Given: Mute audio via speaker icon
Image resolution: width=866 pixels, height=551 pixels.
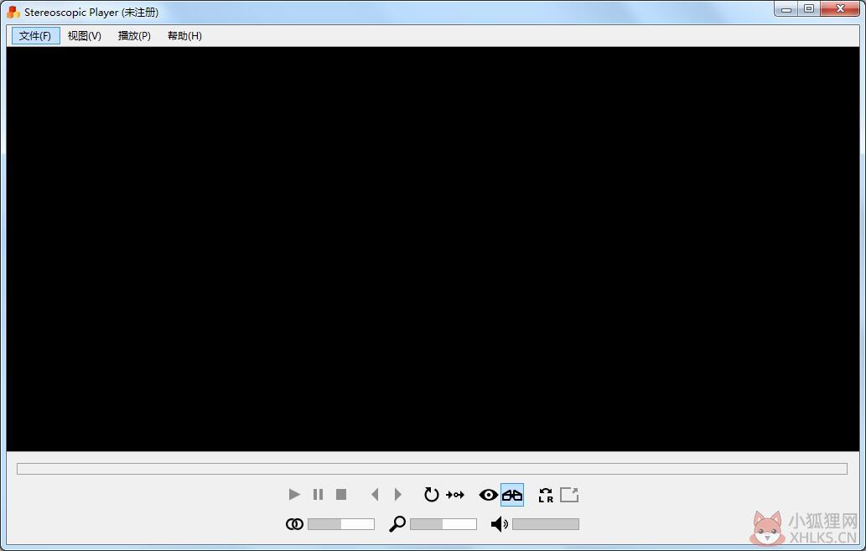Looking at the screenshot, I should point(500,524).
